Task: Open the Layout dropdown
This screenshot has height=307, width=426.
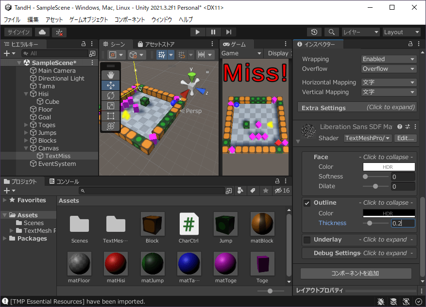Action: 402,32
